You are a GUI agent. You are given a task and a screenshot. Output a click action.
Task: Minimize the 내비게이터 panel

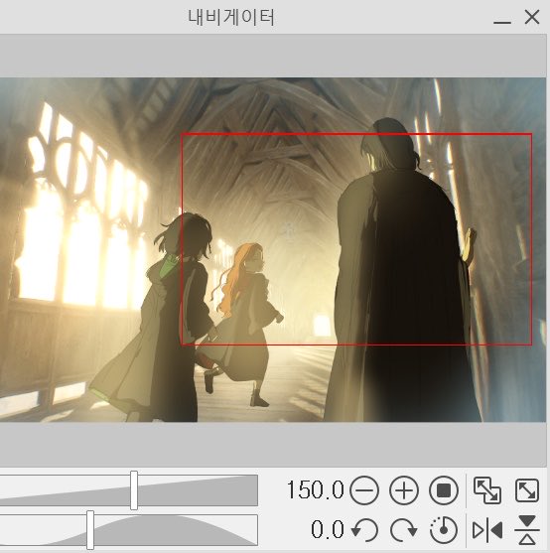(502, 22)
